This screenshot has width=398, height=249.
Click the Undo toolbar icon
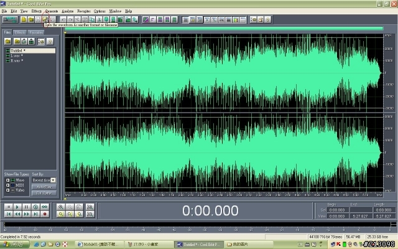pyautogui.click(x=63, y=19)
